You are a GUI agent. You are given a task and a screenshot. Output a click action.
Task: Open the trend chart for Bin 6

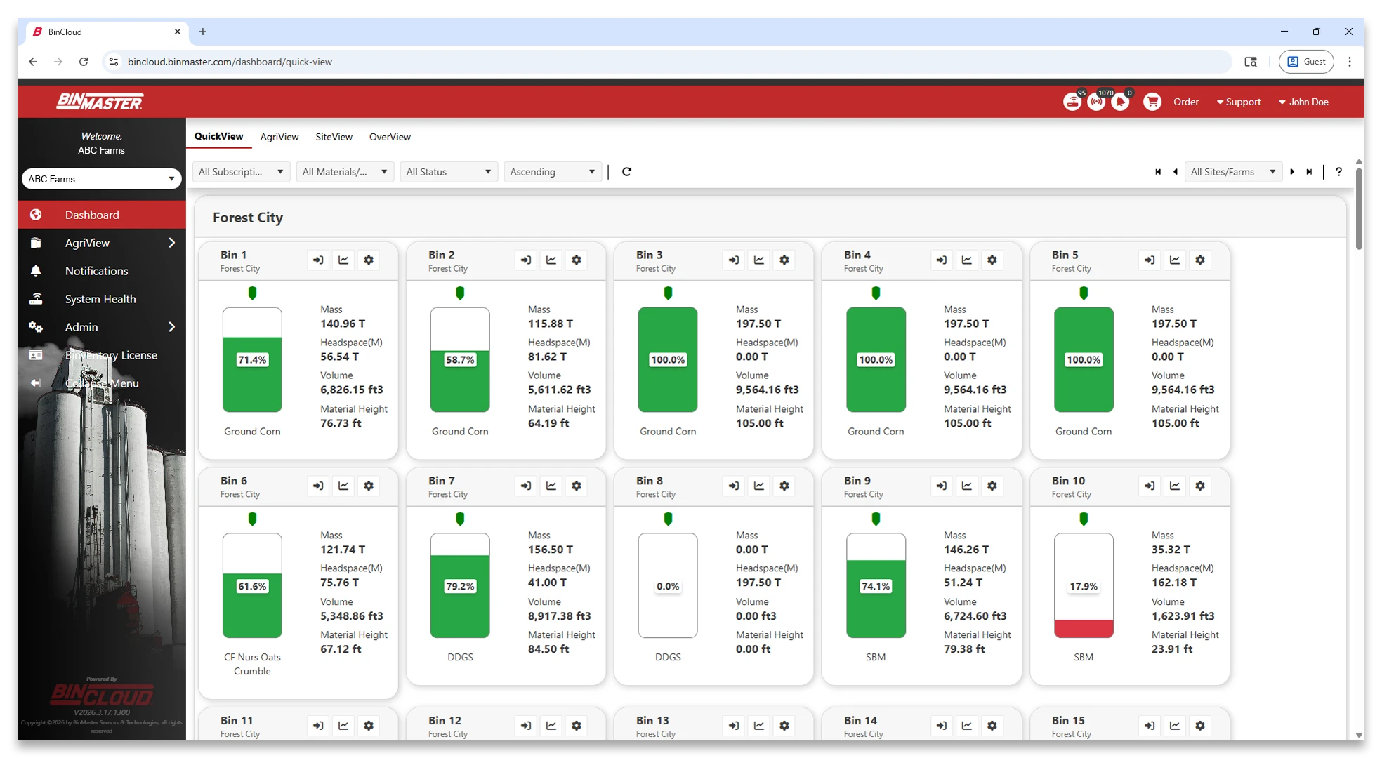pyautogui.click(x=343, y=486)
